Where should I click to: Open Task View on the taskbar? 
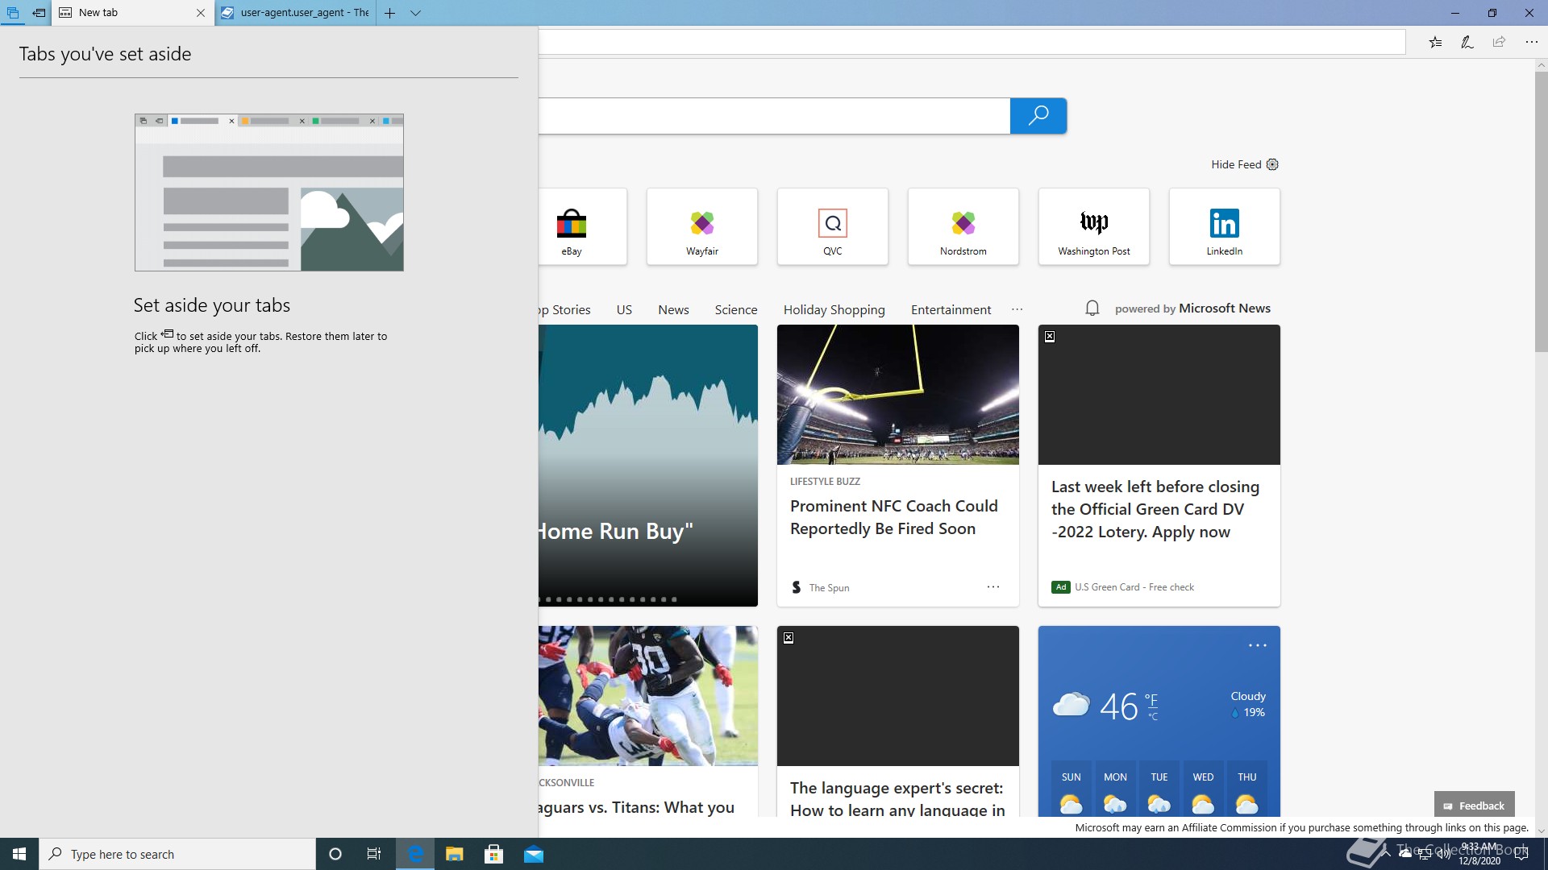click(x=374, y=854)
